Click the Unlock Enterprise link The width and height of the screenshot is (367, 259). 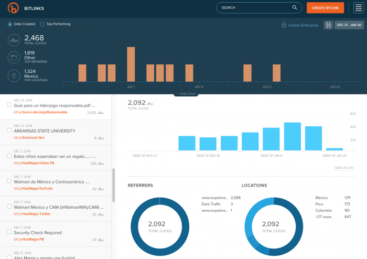(x=303, y=25)
